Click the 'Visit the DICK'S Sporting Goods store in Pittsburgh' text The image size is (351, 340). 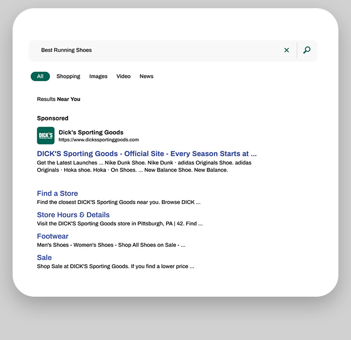[120, 224]
